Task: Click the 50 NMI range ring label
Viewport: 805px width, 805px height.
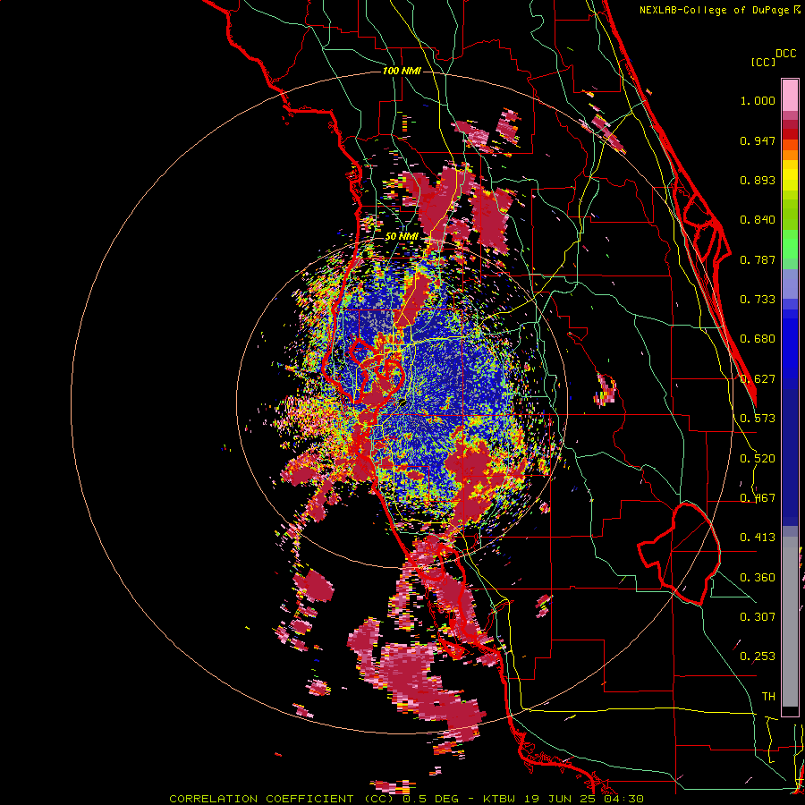Action: click(x=402, y=237)
